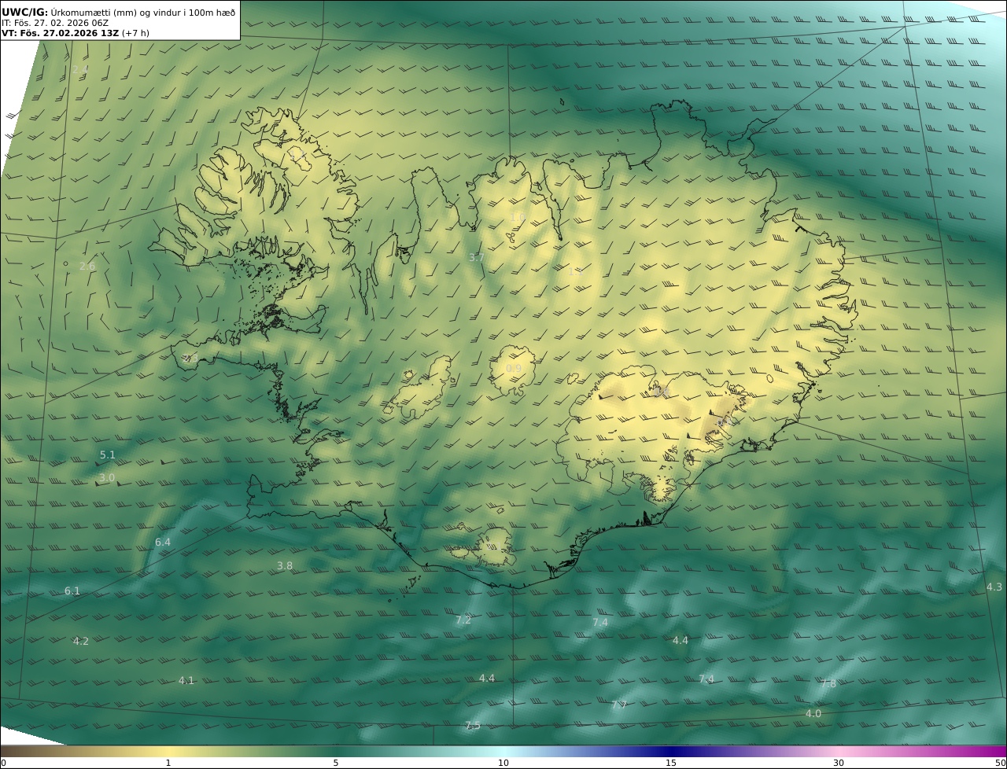Click the 4.1 value near the bottom left
1007x769 pixels.
coord(186,680)
